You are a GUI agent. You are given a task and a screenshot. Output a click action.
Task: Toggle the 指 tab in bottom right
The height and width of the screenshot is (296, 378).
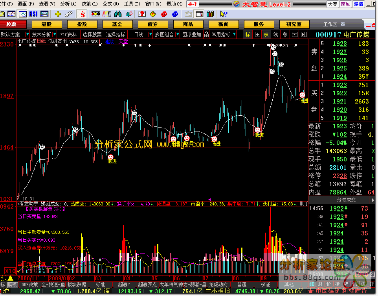pos(338,284)
